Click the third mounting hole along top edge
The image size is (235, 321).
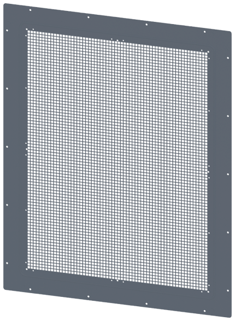click(146, 25)
